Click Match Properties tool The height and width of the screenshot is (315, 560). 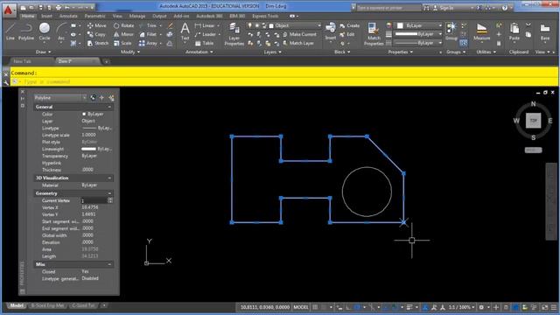374,34
